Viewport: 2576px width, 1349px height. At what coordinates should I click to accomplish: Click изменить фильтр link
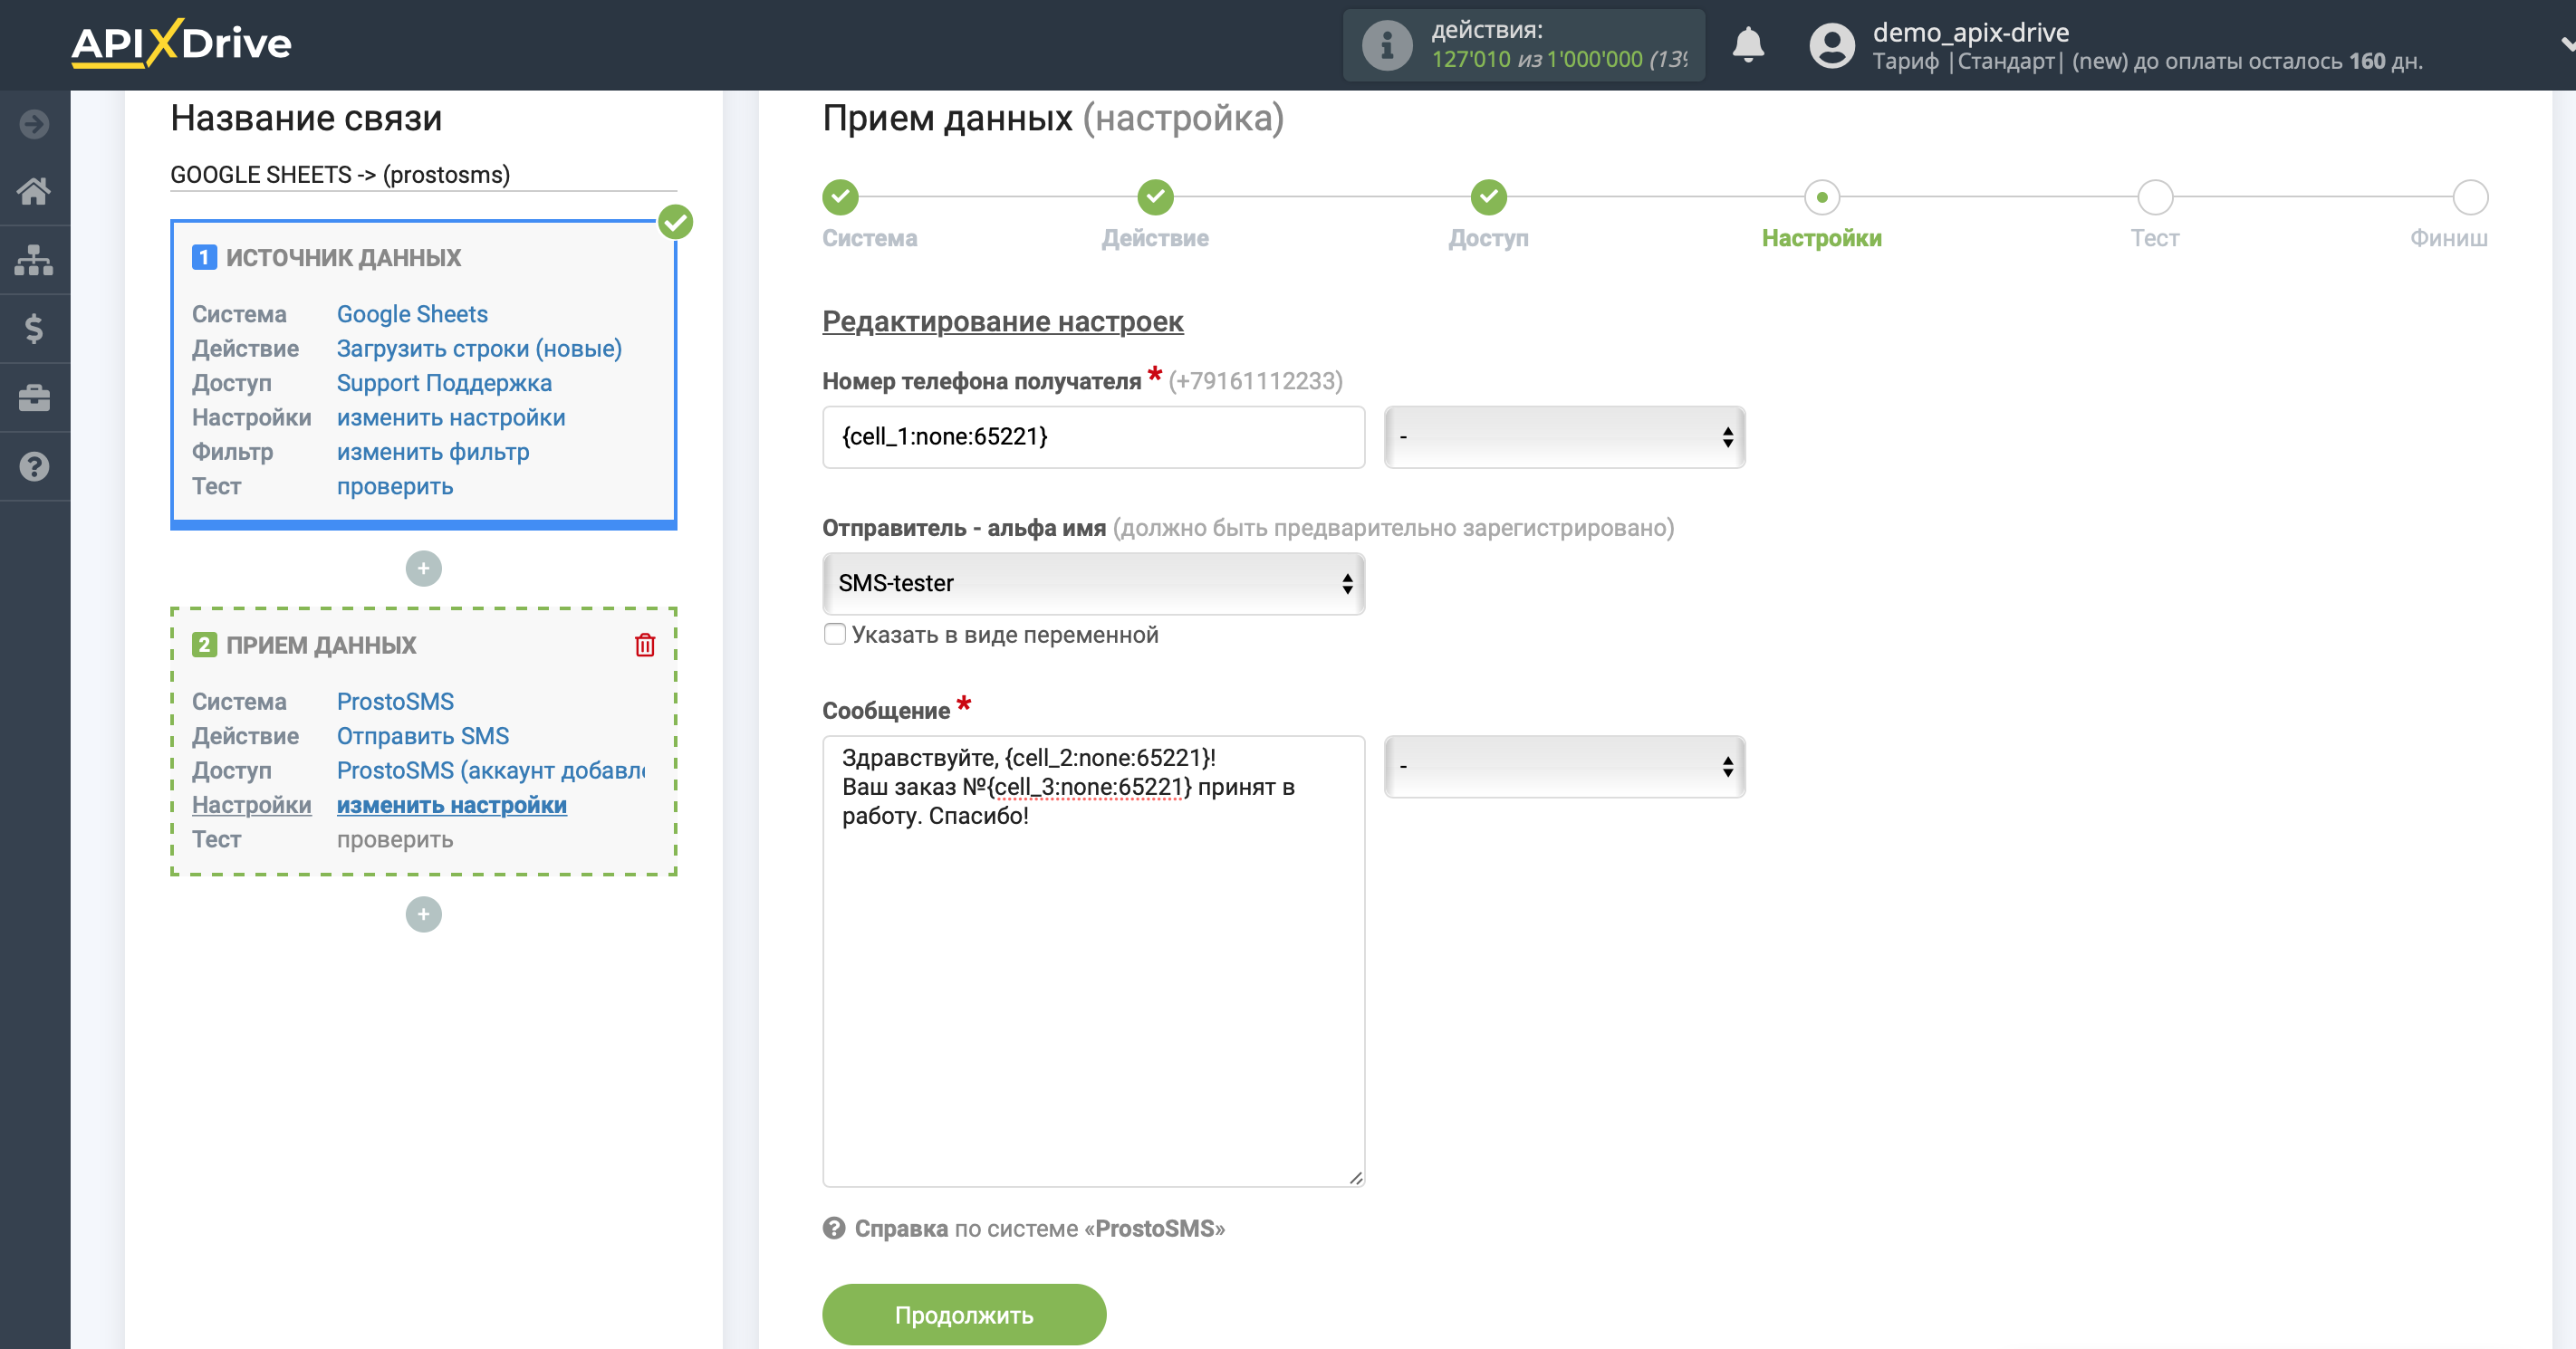click(x=433, y=452)
